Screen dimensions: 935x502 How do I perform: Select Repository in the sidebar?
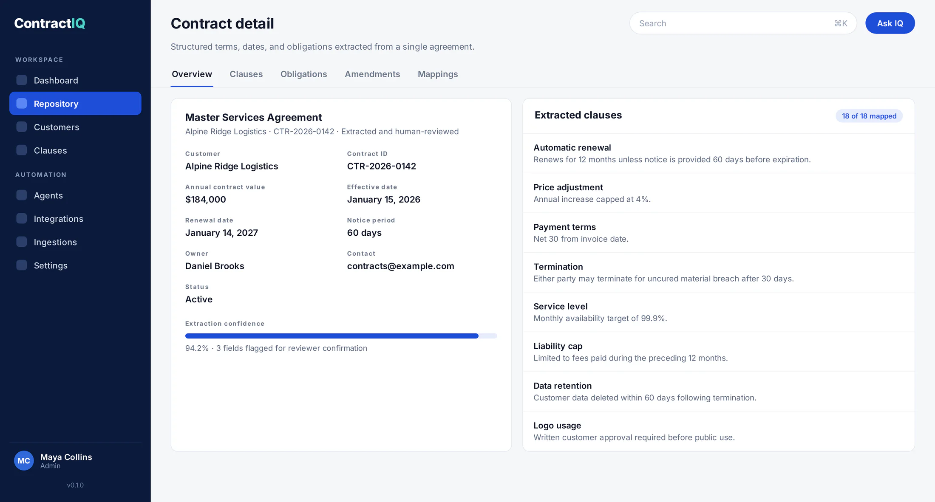pos(75,104)
